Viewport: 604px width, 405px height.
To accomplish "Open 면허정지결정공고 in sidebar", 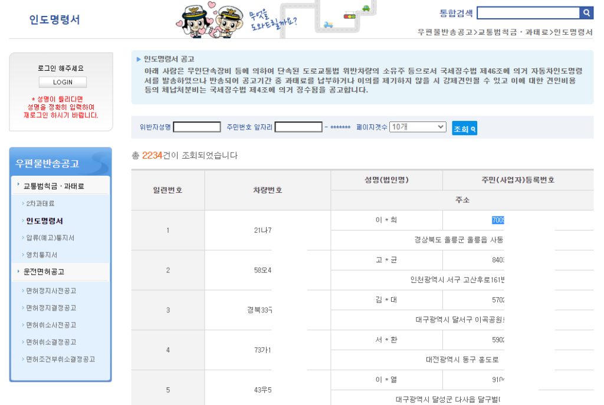I will coord(51,308).
